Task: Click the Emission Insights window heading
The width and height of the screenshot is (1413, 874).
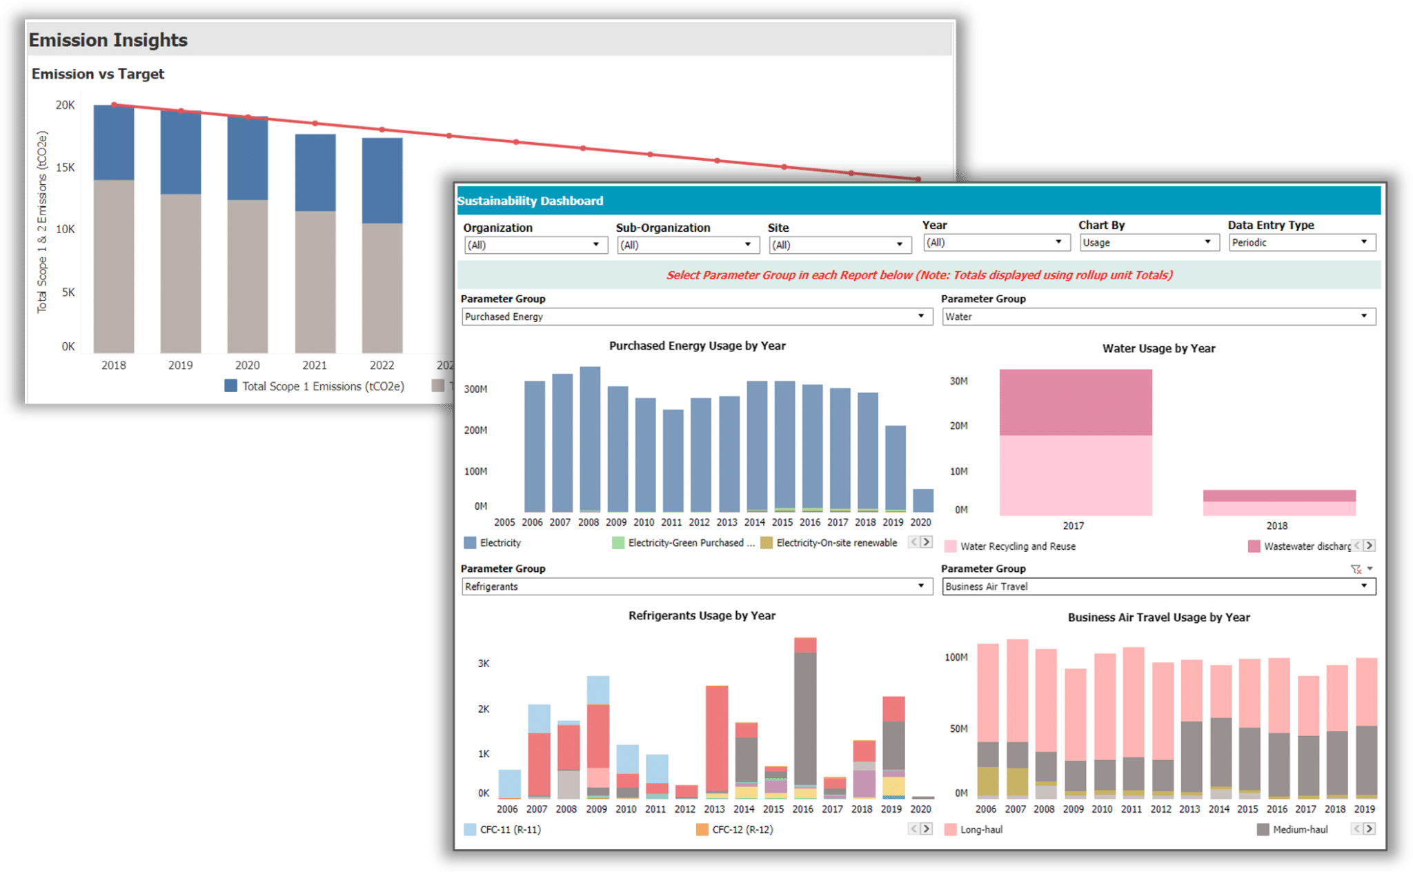Action: coord(108,40)
